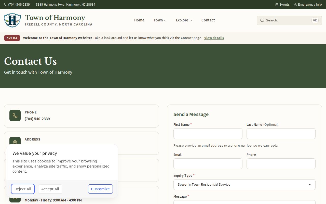Click into the First Name field
326x204 pixels.
point(208,134)
